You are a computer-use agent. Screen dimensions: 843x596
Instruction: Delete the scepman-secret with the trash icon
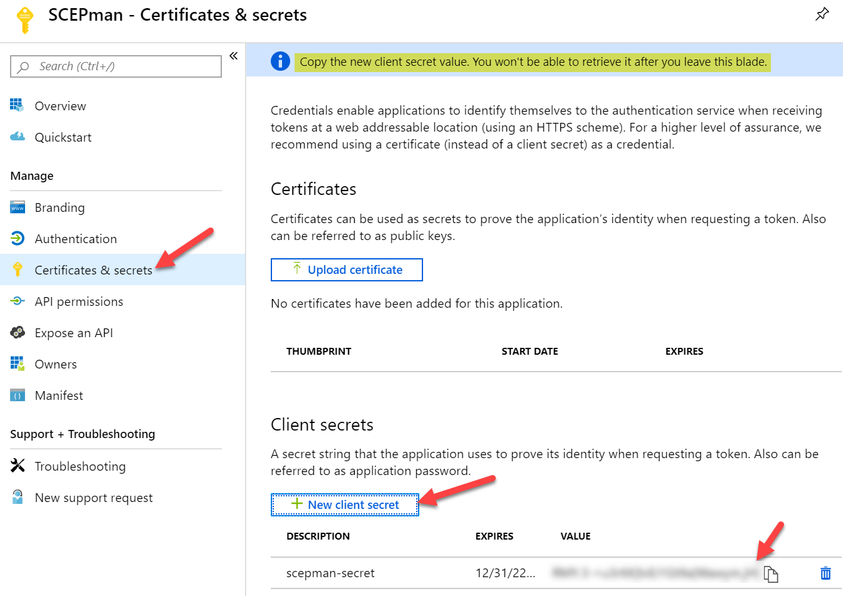pos(825,573)
